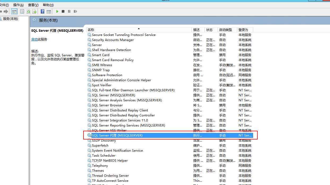Click the gear icon beside Spot Verifier

pyautogui.click(x=89, y=85)
